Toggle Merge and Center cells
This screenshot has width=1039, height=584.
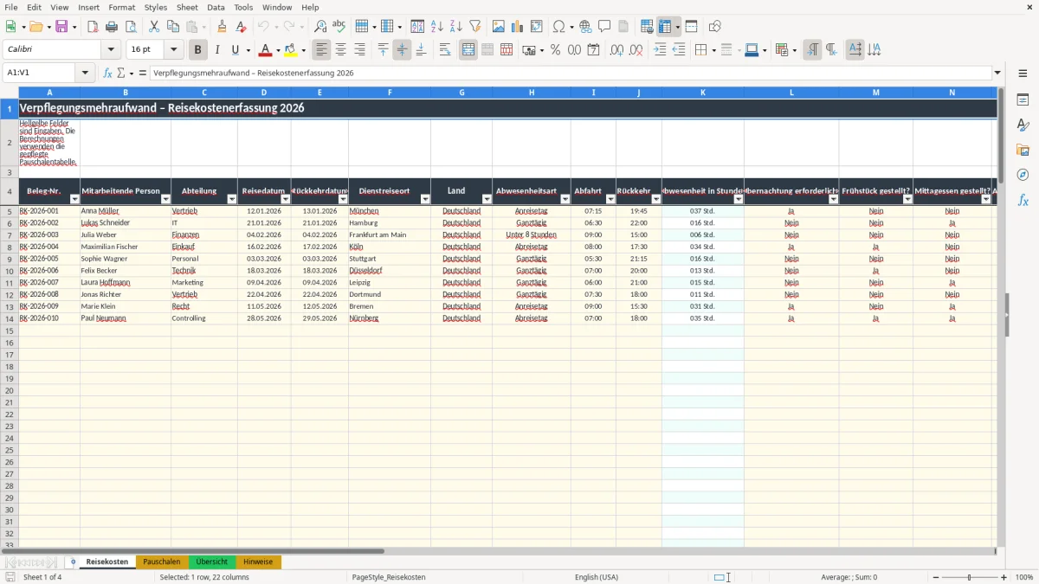click(x=468, y=50)
